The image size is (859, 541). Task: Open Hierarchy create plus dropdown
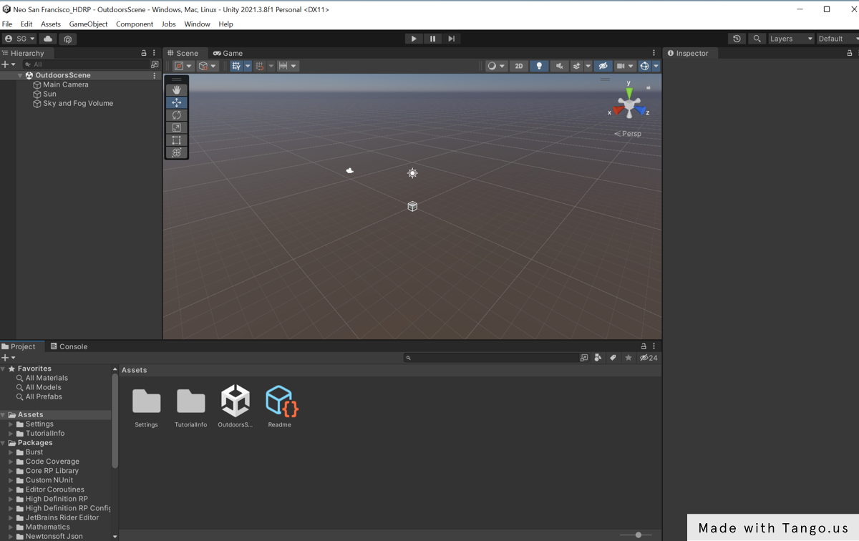[8, 64]
